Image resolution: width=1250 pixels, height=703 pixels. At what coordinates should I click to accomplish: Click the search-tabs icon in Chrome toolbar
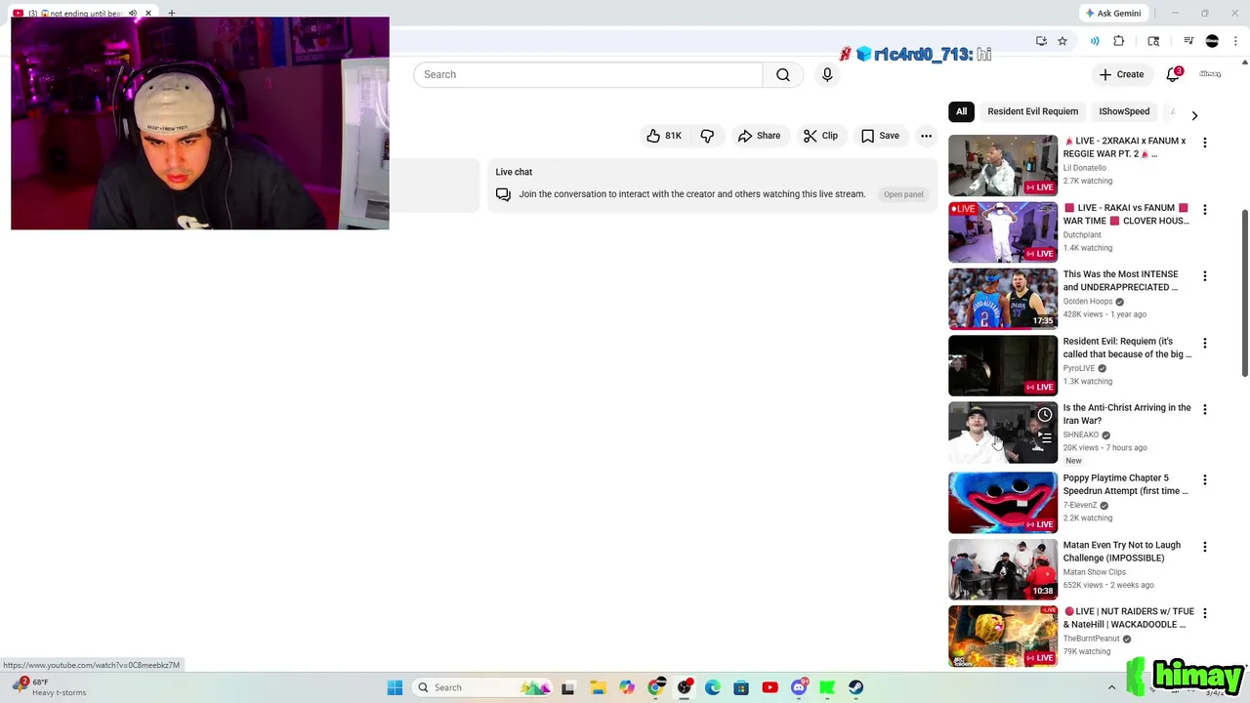(x=1153, y=41)
